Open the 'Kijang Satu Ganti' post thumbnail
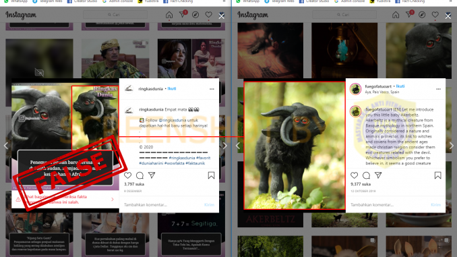The width and height of the screenshot is (457, 257). [x=39, y=235]
